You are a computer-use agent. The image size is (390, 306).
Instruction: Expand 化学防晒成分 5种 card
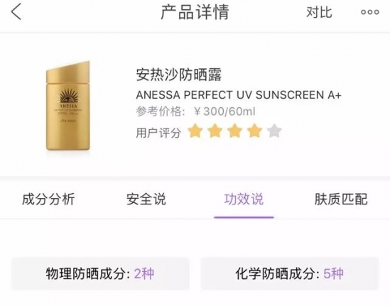point(290,273)
